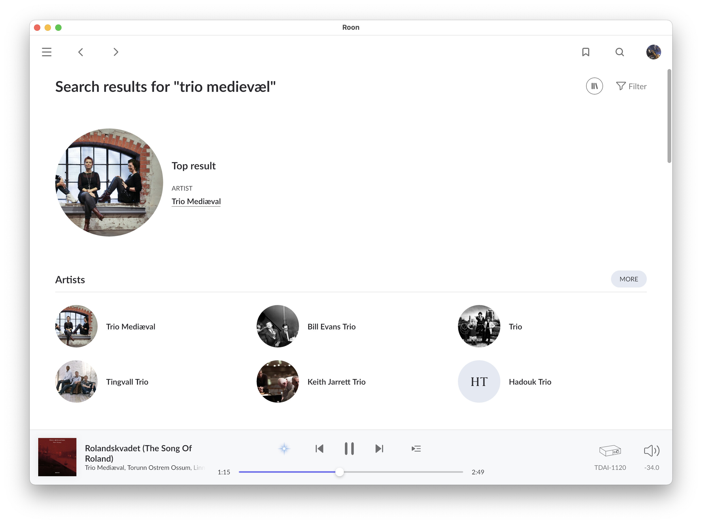Screen dimensions: 702x524
Task: Toggle the library-only results button
Action: pyautogui.click(x=594, y=86)
